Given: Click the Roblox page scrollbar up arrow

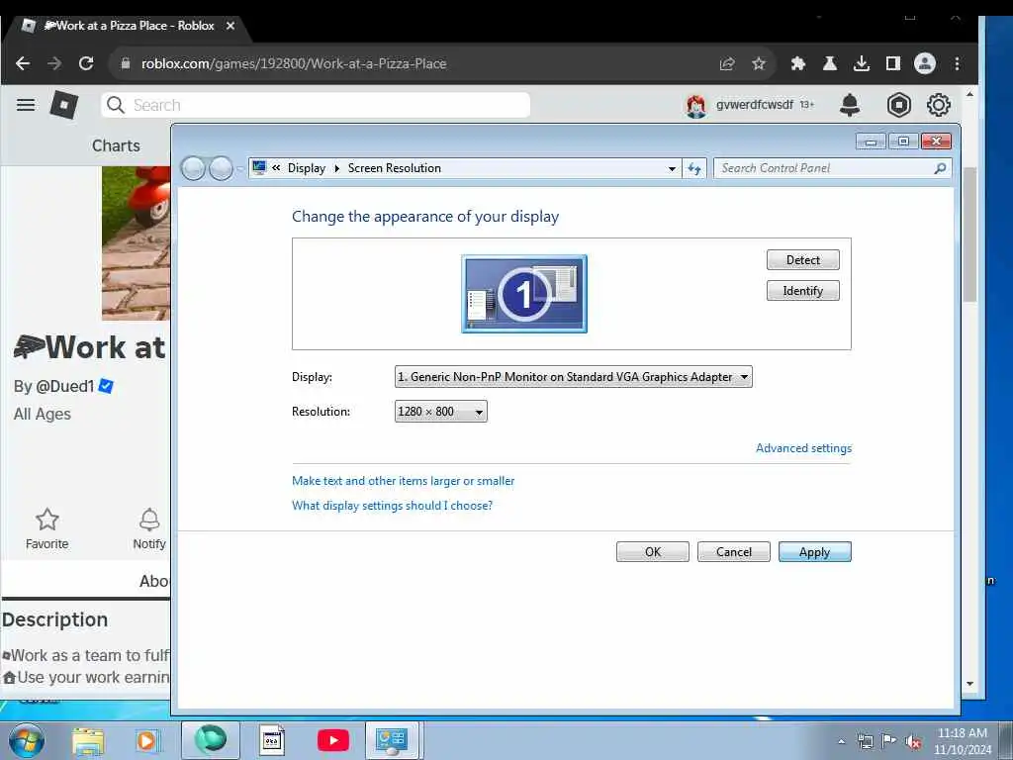Looking at the screenshot, I should 969,94.
